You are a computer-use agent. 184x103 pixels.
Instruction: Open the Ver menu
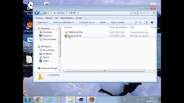pyautogui.click(x=56, y=18)
